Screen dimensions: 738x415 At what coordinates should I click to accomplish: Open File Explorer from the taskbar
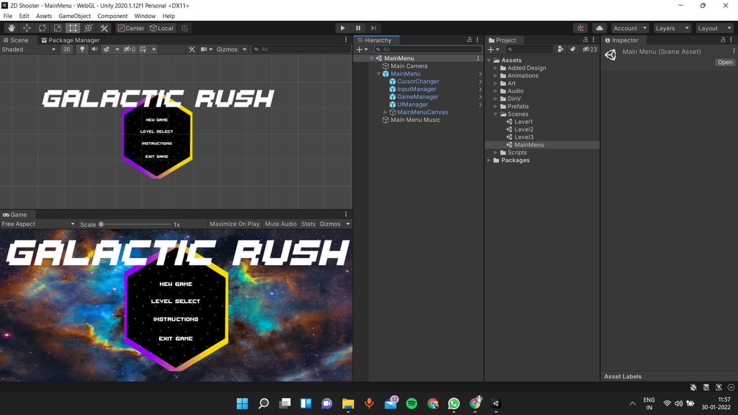[348, 403]
